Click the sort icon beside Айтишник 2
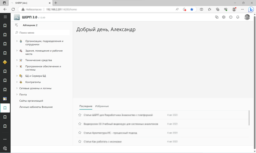This screenshot has width=256, height=153. (x=16, y=25)
